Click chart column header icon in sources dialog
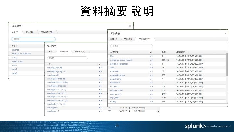Image resolution: width=234 pixels, height=132 pixels. [100, 64]
